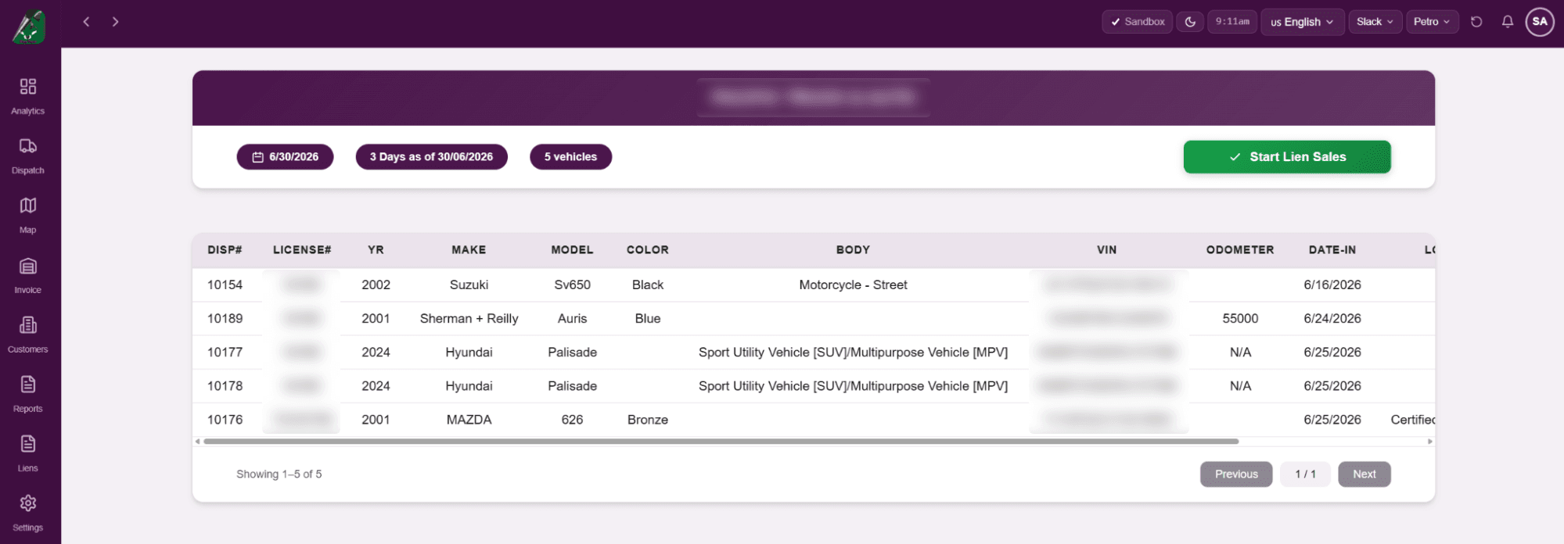Open the Customers sidebar section
The height and width of the screenshot is (544, 1564).
pos(28,335)
